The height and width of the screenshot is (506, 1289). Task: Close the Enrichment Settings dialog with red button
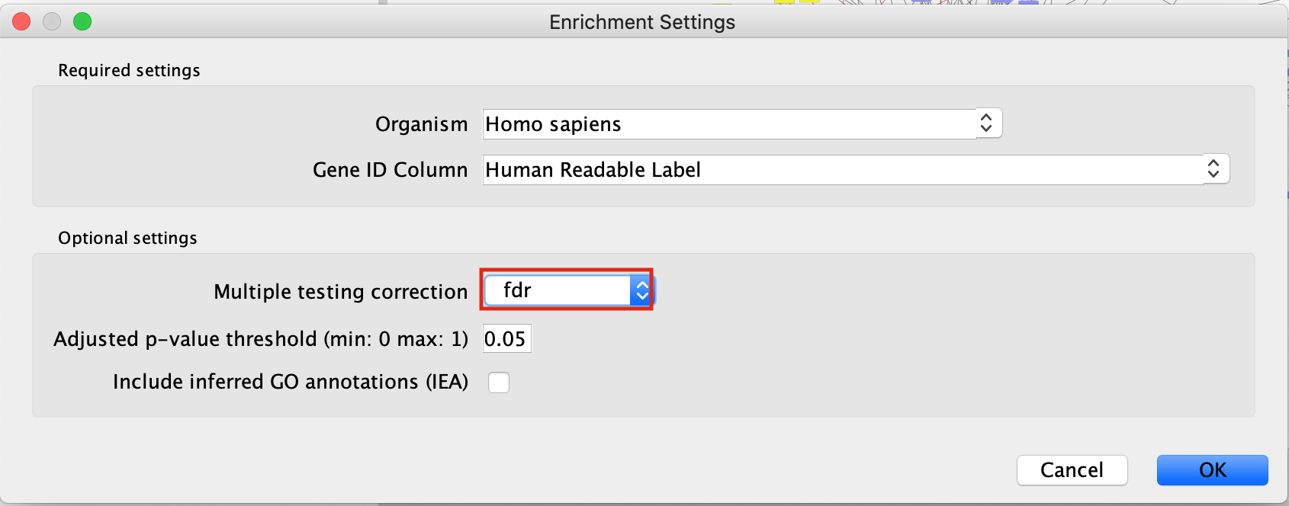[22, 22]
